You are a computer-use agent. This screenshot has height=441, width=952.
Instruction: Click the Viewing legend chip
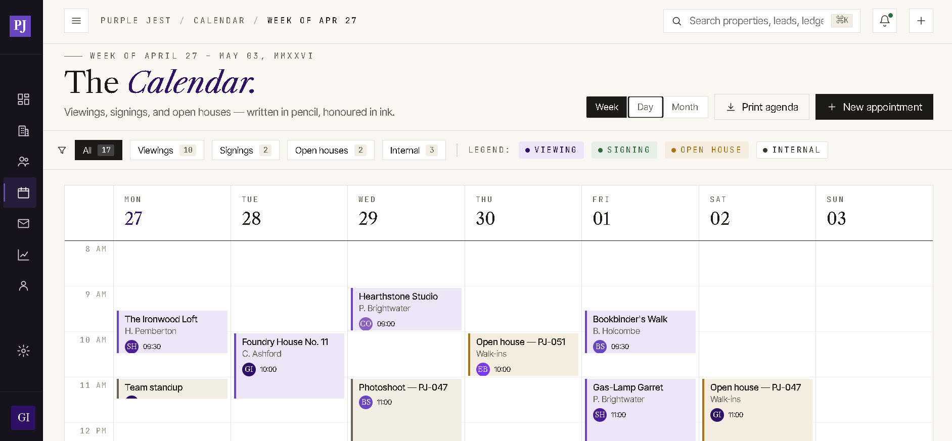(x=551, y=150)
